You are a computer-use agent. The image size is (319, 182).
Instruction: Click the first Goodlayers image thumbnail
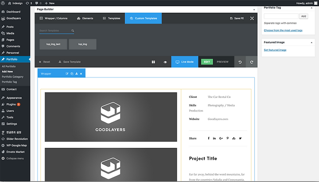tap(111, 117)
